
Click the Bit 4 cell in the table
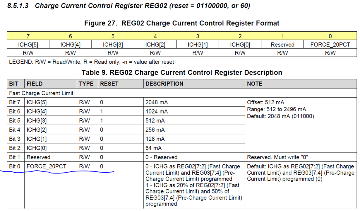click(x=16, y=130)
